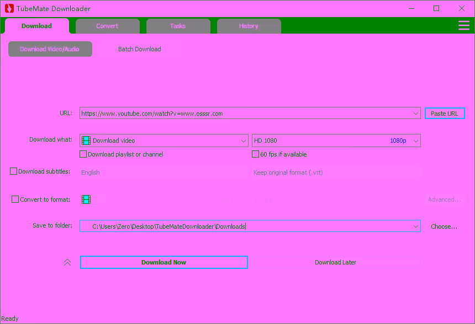This screenshot has width=475, height=324.
Task: Click the blue 1080p quality label
Action: pos(398,141)
